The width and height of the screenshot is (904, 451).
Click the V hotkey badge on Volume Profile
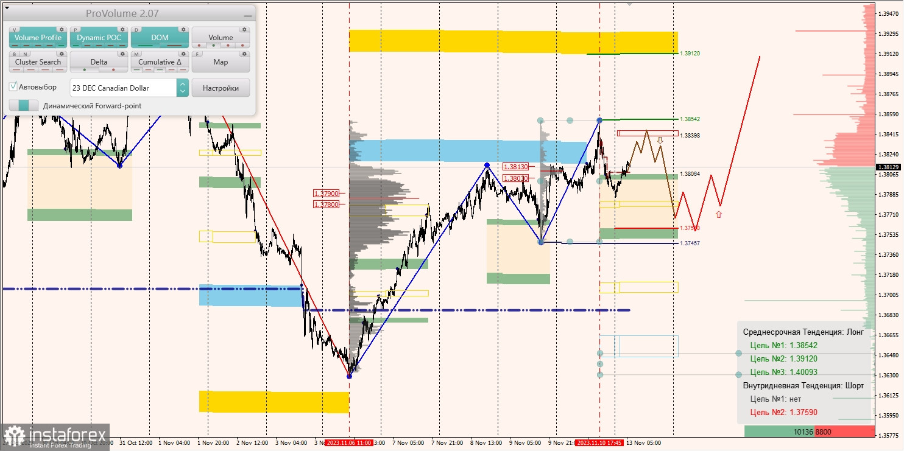pos(14,29)
